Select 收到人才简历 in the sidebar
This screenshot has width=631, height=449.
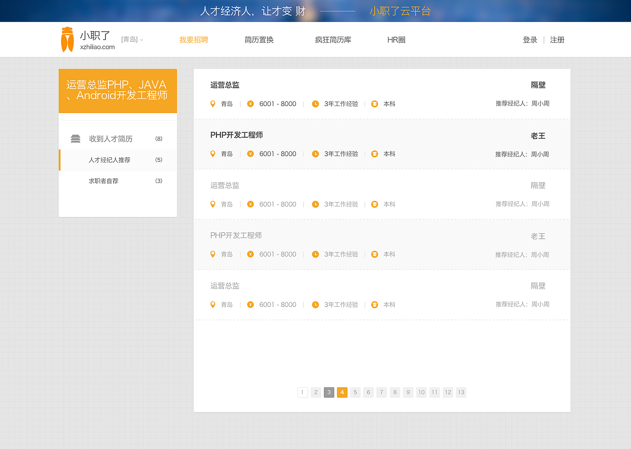pos(111,139)
